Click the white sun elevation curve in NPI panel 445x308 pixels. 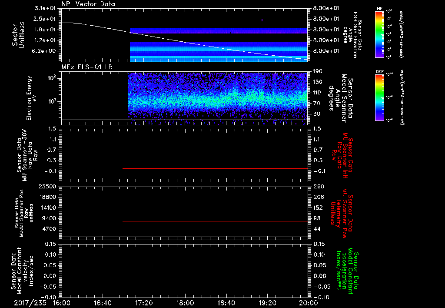184,42
